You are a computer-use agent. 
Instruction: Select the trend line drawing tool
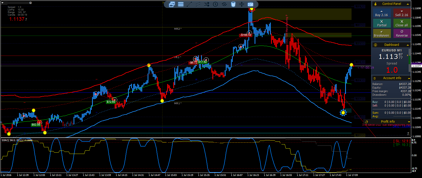click(189, 4)
